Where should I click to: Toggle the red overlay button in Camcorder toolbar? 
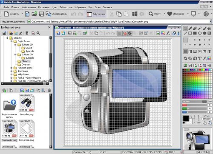125,33
